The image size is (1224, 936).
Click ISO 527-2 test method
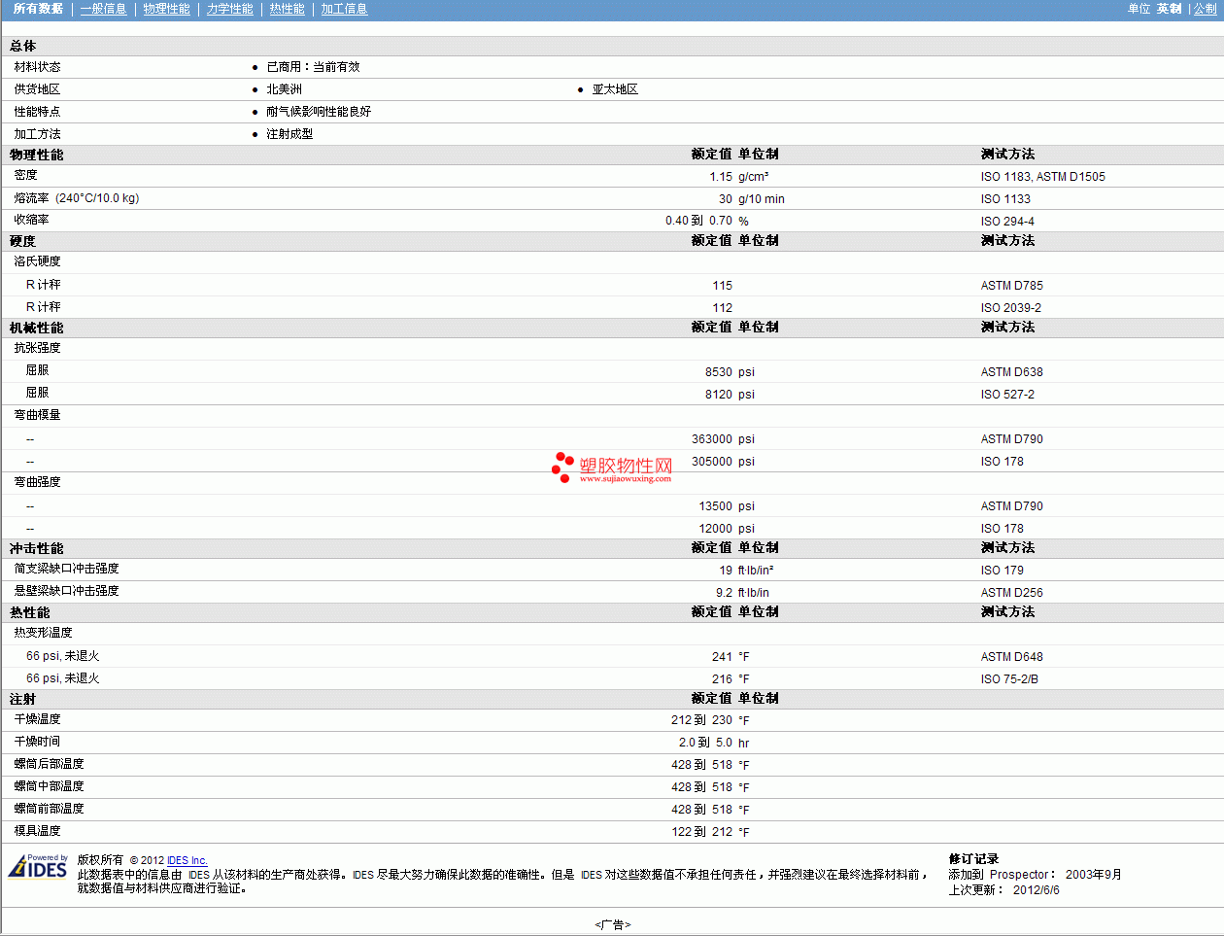coord(1007,395)
